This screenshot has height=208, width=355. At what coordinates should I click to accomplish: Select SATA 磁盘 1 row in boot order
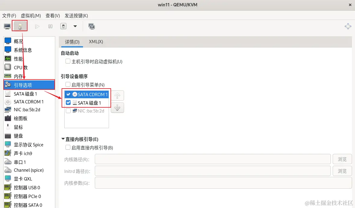click(x=87, y=103)
